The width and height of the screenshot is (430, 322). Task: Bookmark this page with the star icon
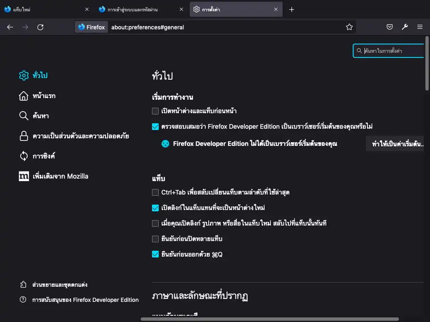point(349,27)
